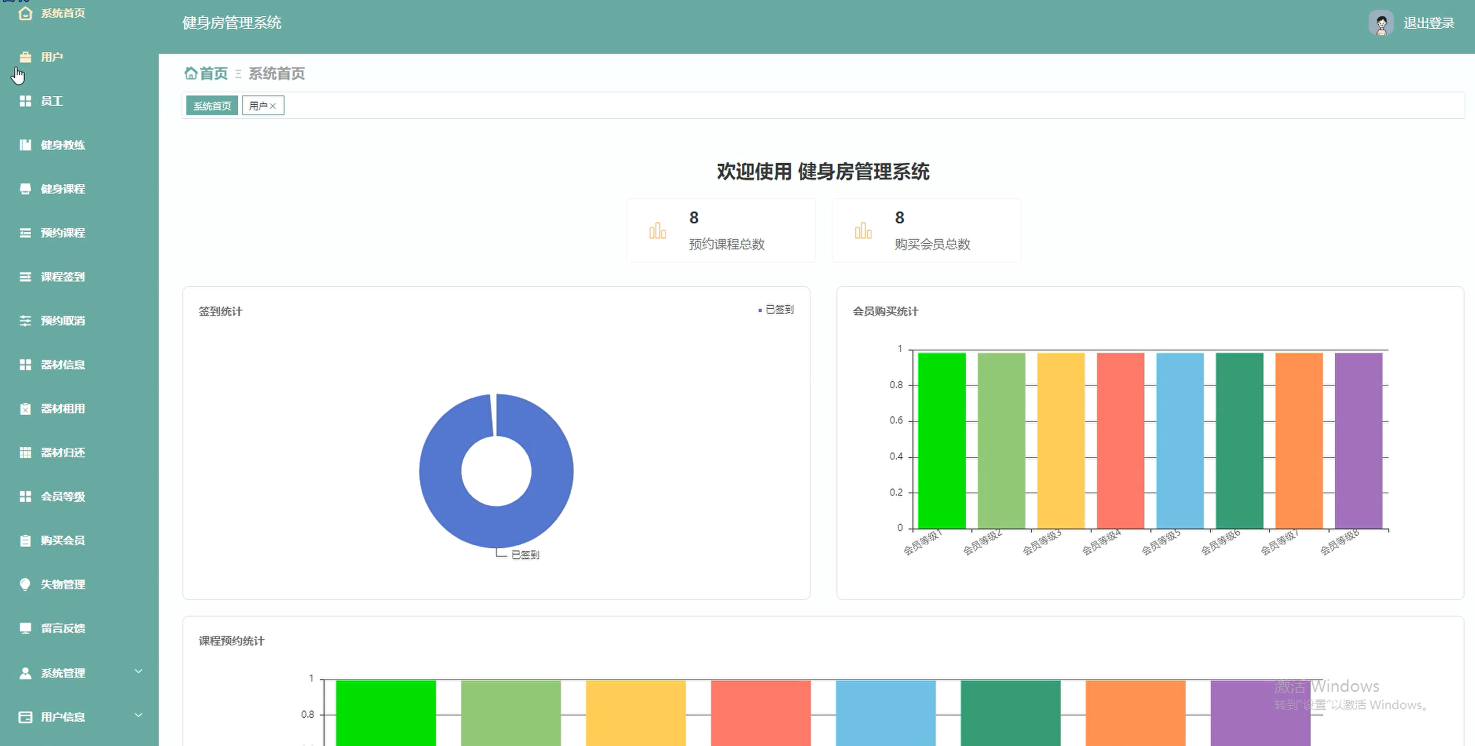Screen dimensions: 1475x746
Task: Click the 会员等级6 dark green bar
Action: click(x=1239, y=440)
